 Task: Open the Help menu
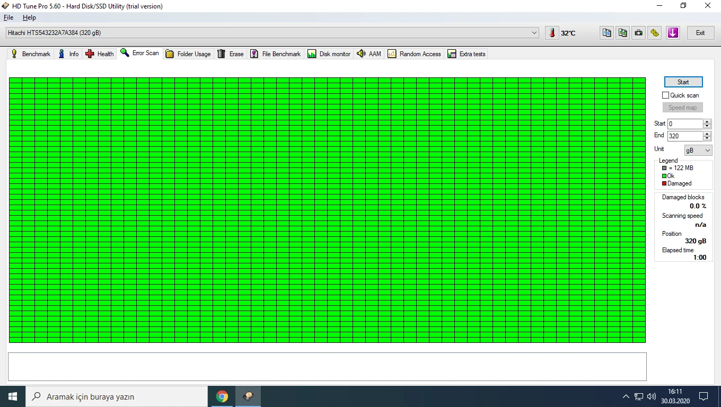(x=29, y=17)
